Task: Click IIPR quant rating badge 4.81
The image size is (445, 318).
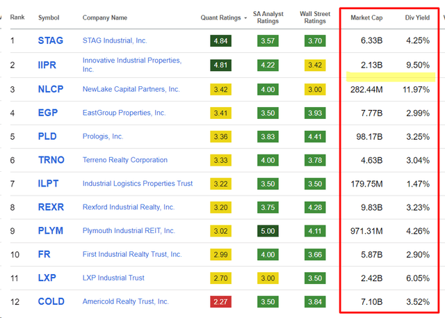Action: pos(221,65)
